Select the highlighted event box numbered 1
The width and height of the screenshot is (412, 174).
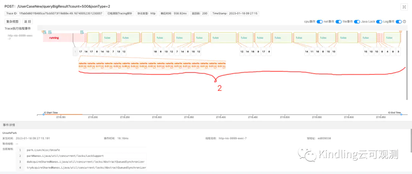[75, 52]
